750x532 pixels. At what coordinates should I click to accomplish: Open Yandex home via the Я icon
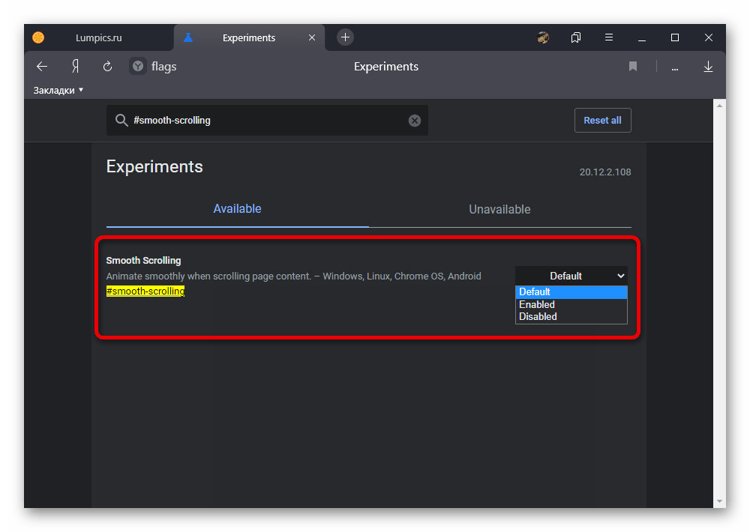75,67
